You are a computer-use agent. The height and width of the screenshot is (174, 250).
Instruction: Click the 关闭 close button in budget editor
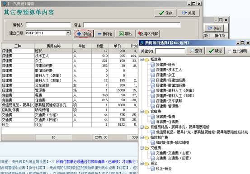pyautogui.click(x=189, y=13)
